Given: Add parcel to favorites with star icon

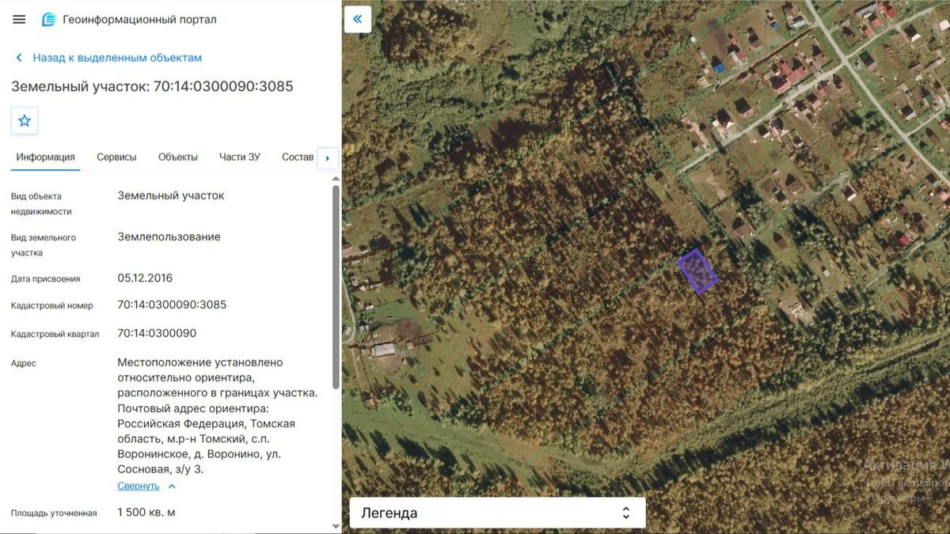Looking at the screenshot, I should pos(25,121).
